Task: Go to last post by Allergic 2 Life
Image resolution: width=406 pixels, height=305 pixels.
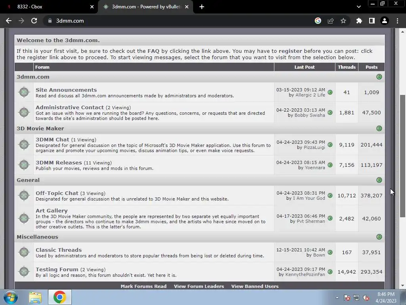Action: (330, 92)
